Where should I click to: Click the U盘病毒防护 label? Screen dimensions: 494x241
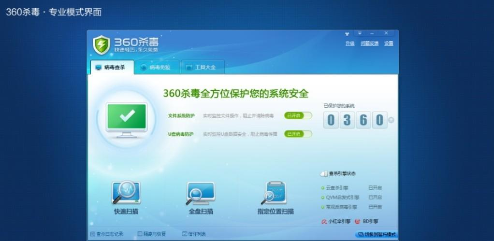[x=181, y=134]
